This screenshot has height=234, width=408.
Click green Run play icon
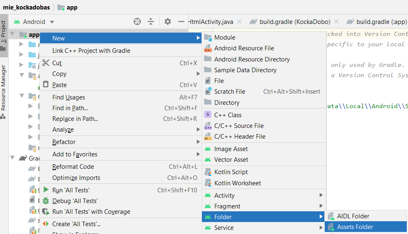pos(46,189)
